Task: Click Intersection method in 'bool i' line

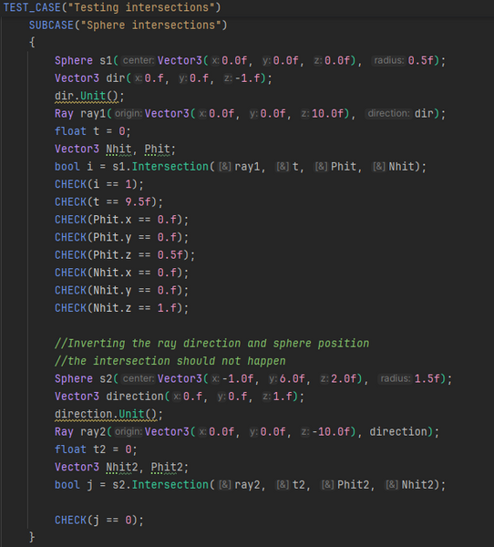Action: pyautogui.click(x=170, y=167)
